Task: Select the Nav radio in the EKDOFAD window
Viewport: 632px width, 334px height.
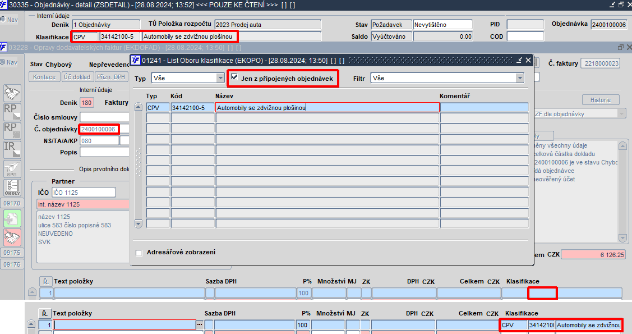Action: pos(2,62)
